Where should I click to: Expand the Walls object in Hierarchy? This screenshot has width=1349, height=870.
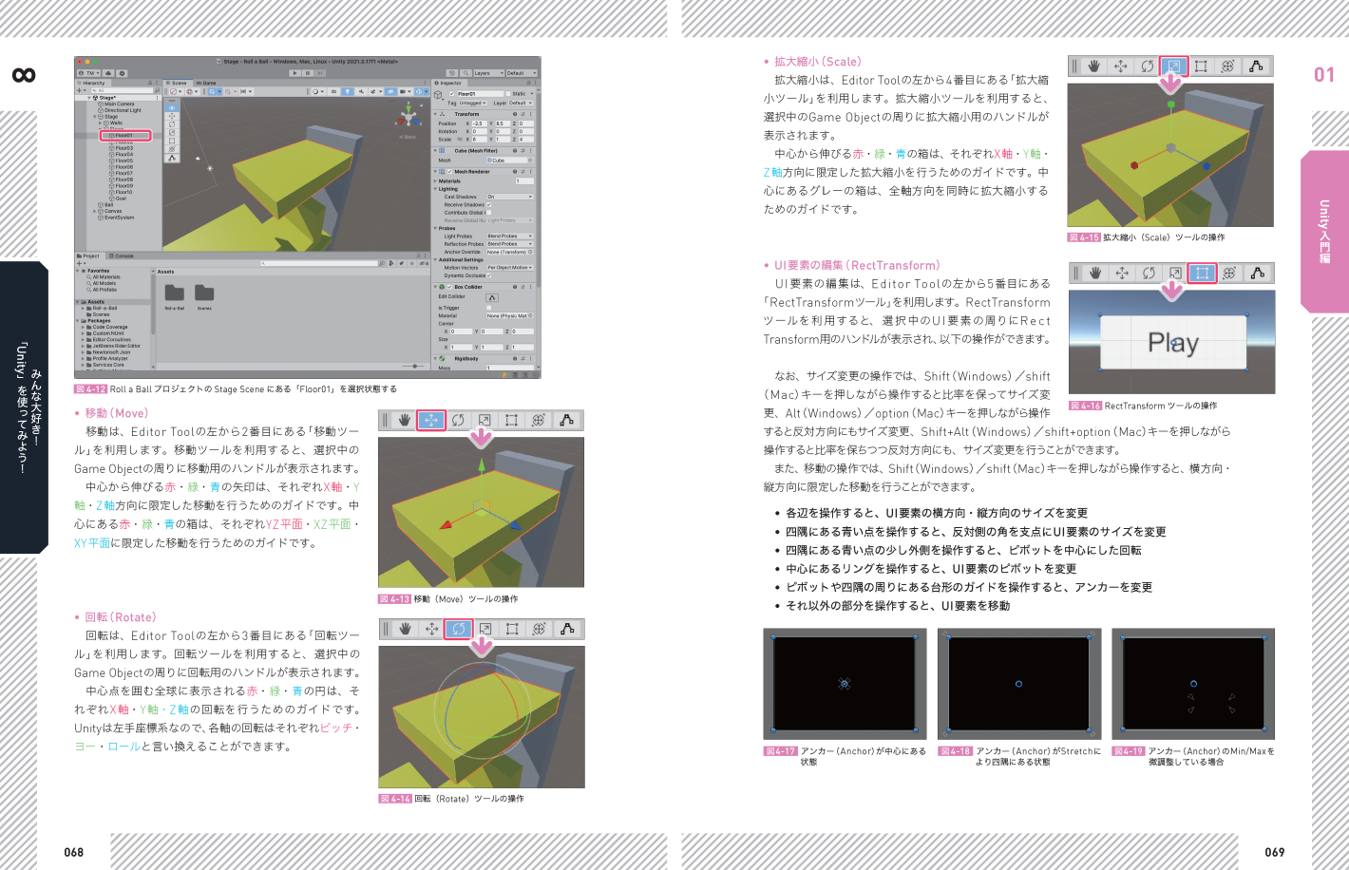100,123
